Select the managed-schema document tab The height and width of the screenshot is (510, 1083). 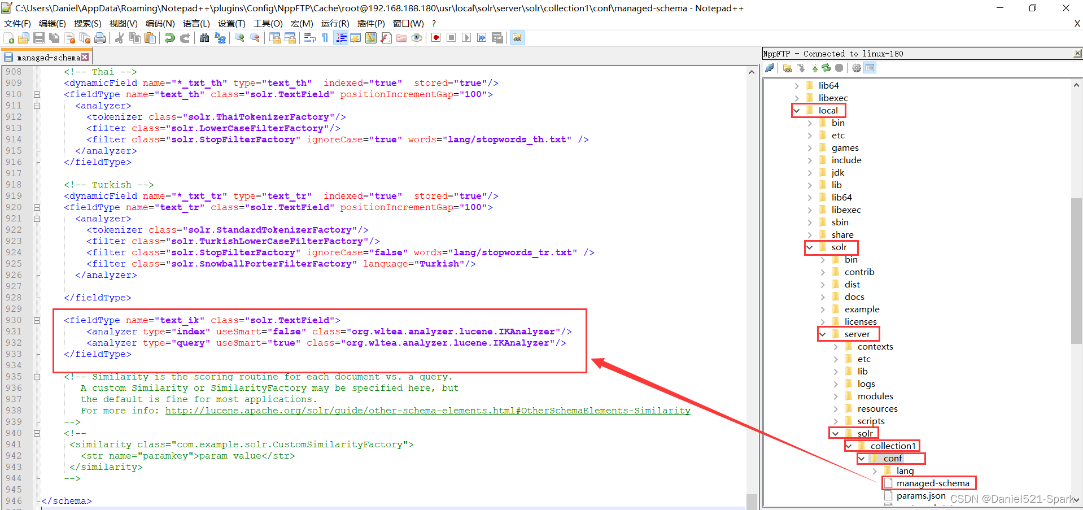(46, 57)
